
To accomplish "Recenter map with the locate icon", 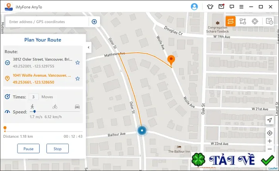I will point(269,133).
